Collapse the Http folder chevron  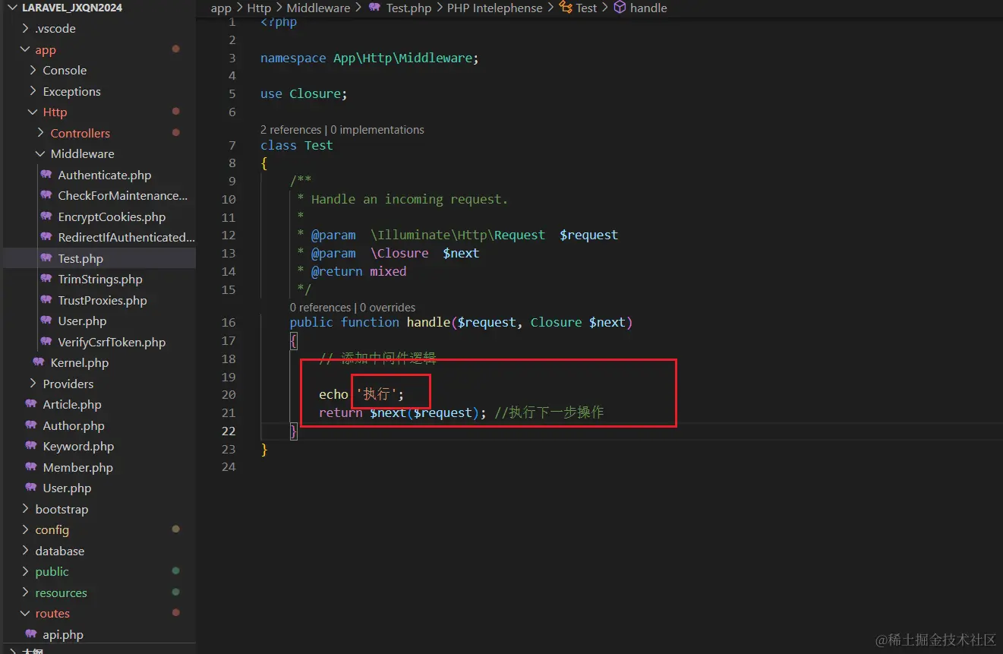[x=33, y=112]
